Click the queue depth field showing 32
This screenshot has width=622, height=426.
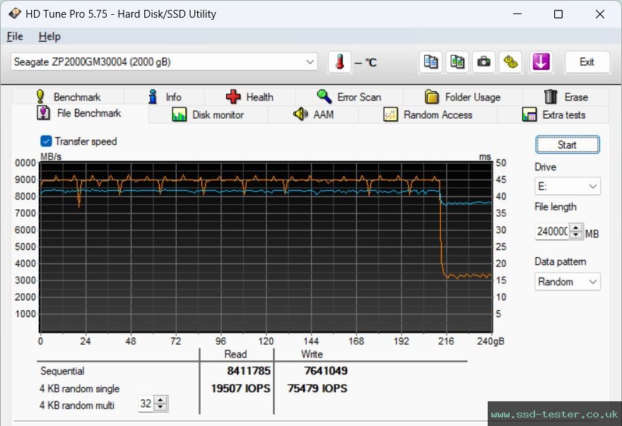146,404
